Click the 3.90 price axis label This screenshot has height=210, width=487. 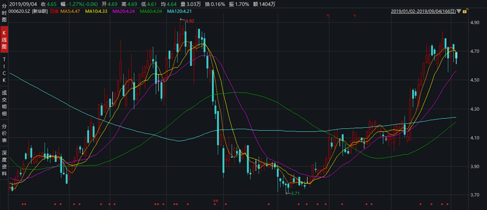(475, 167)
